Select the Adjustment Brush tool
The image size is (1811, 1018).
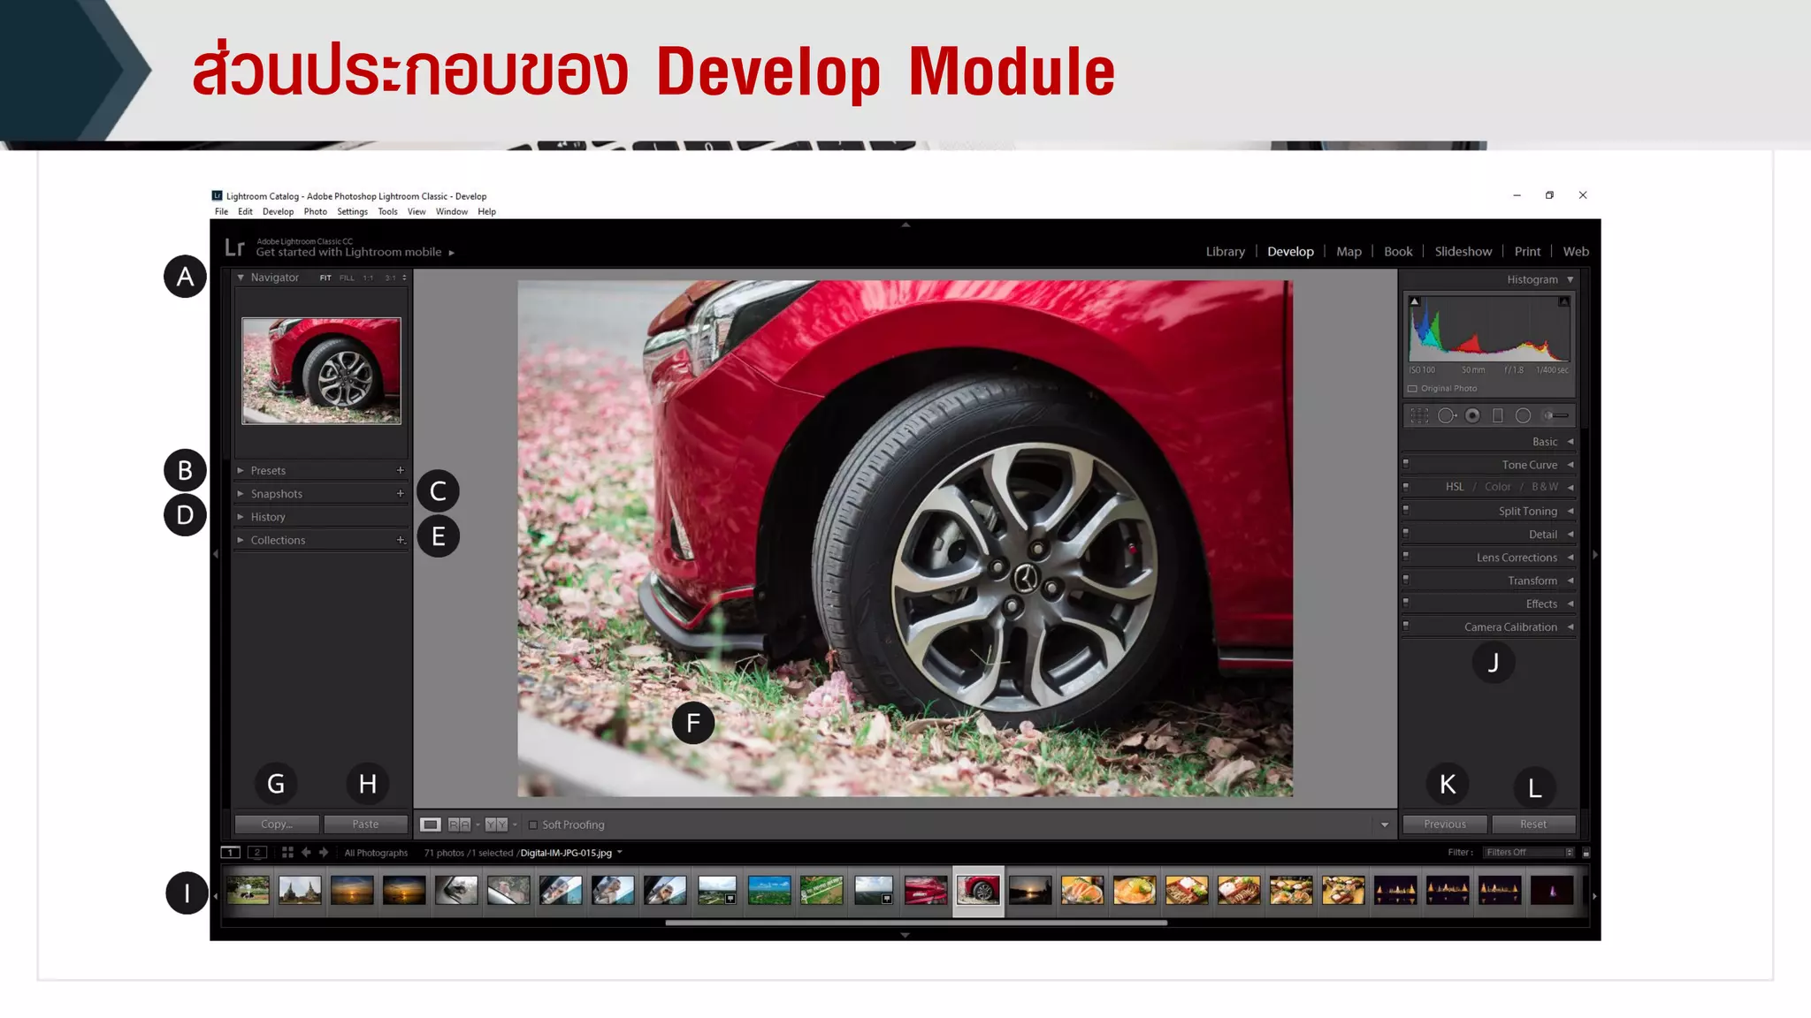coord(1555,415)
